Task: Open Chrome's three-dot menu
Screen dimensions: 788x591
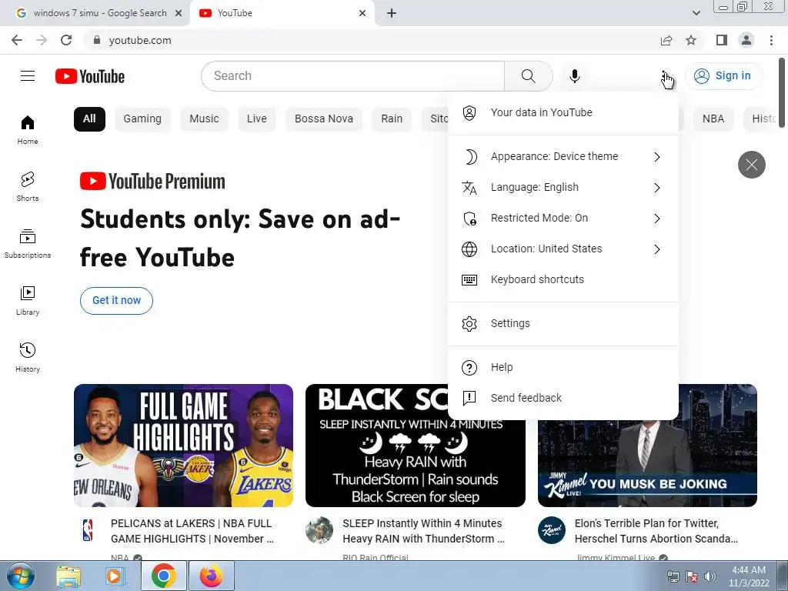Action: (771, 40)
